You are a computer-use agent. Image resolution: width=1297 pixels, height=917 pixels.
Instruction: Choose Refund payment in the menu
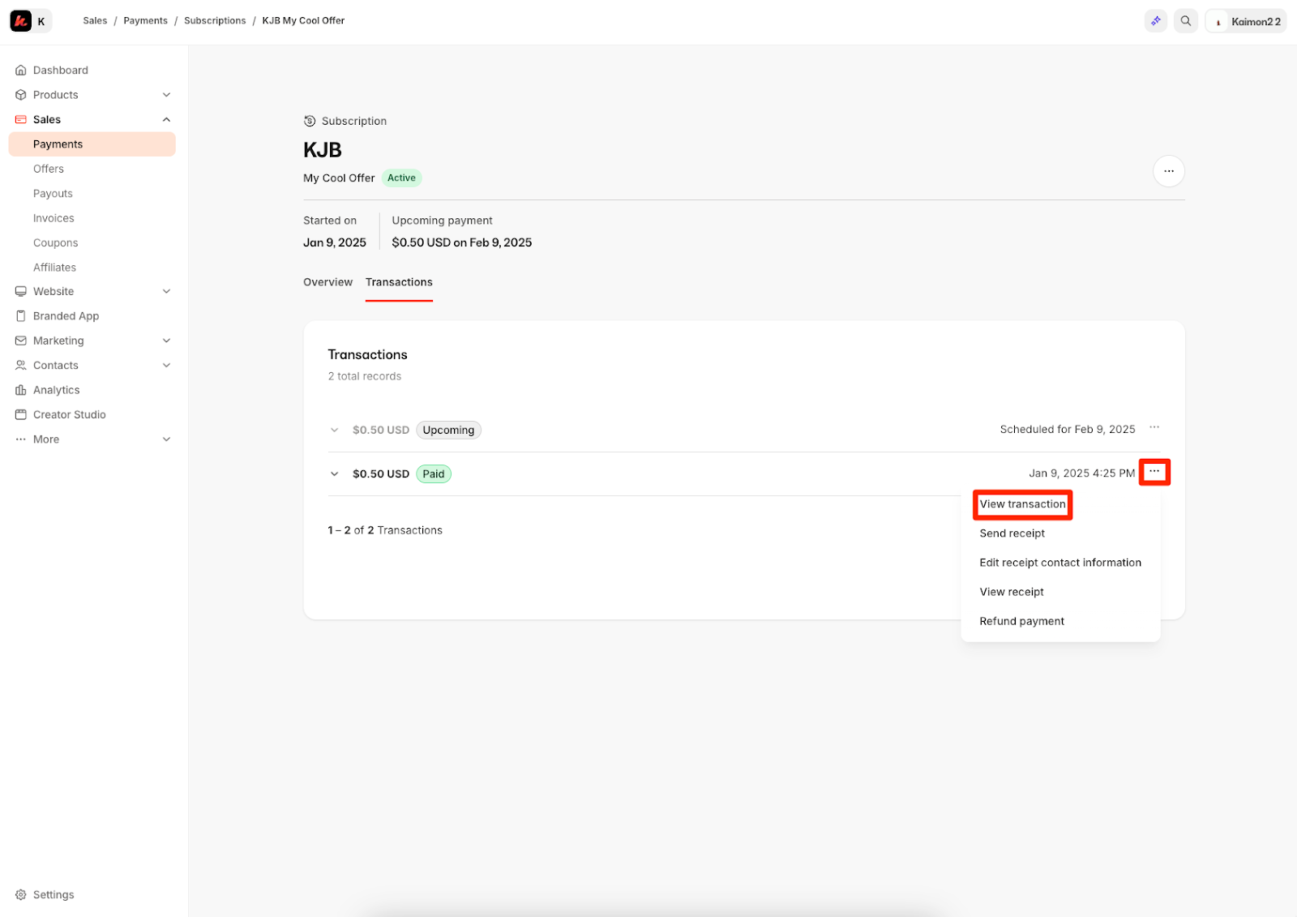coord(1021,621)
